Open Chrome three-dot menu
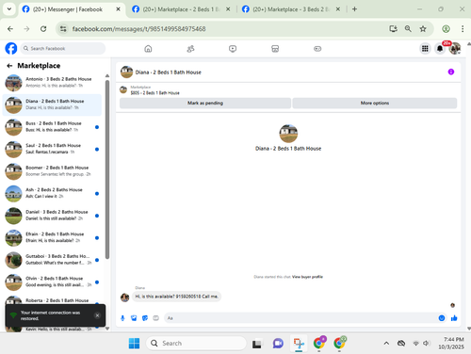The width and height of the screenshot is (471, 354). [463, 29]
